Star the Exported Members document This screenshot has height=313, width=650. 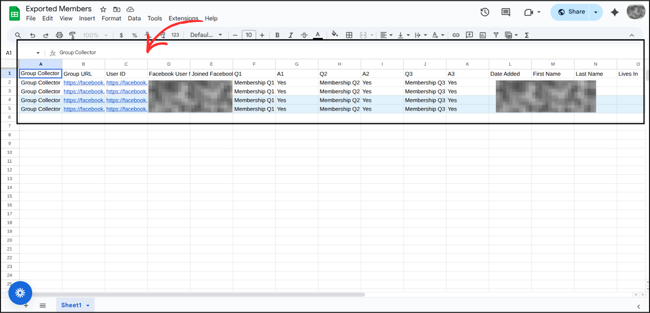tap(103, 9)
